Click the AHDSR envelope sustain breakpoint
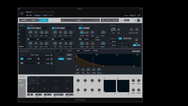Viewport: 188px width, 106px height. click(x=104, y=66)
